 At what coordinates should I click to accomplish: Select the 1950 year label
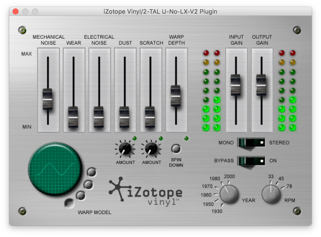click(x=208, y=204)
